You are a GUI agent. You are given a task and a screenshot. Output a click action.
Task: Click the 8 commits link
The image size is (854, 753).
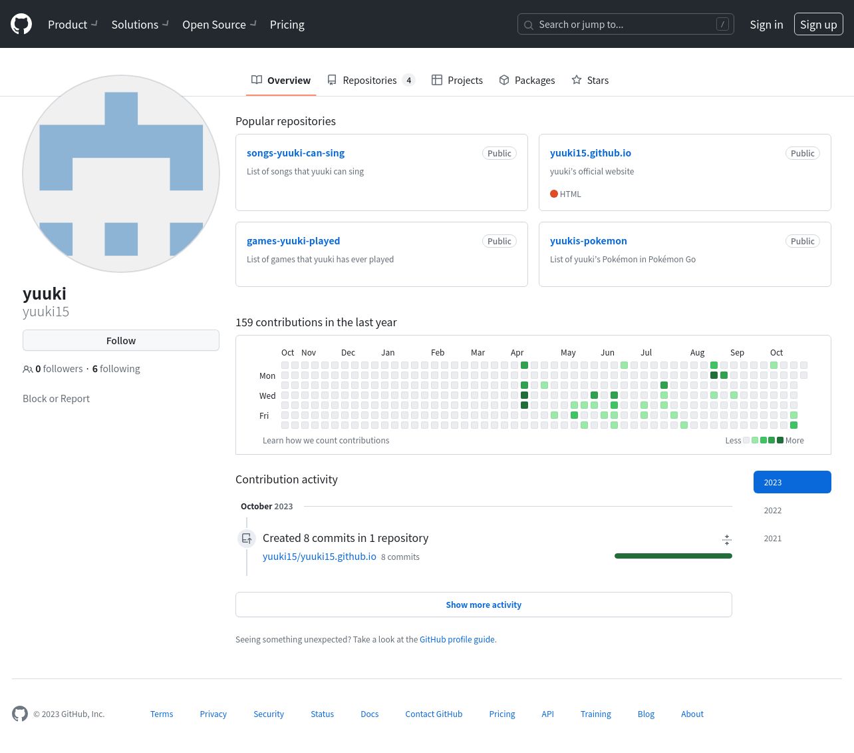tap(400, 557)
